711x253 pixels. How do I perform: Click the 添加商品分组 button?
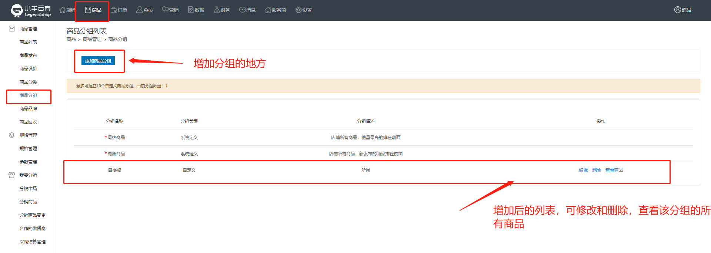[98, 61]
